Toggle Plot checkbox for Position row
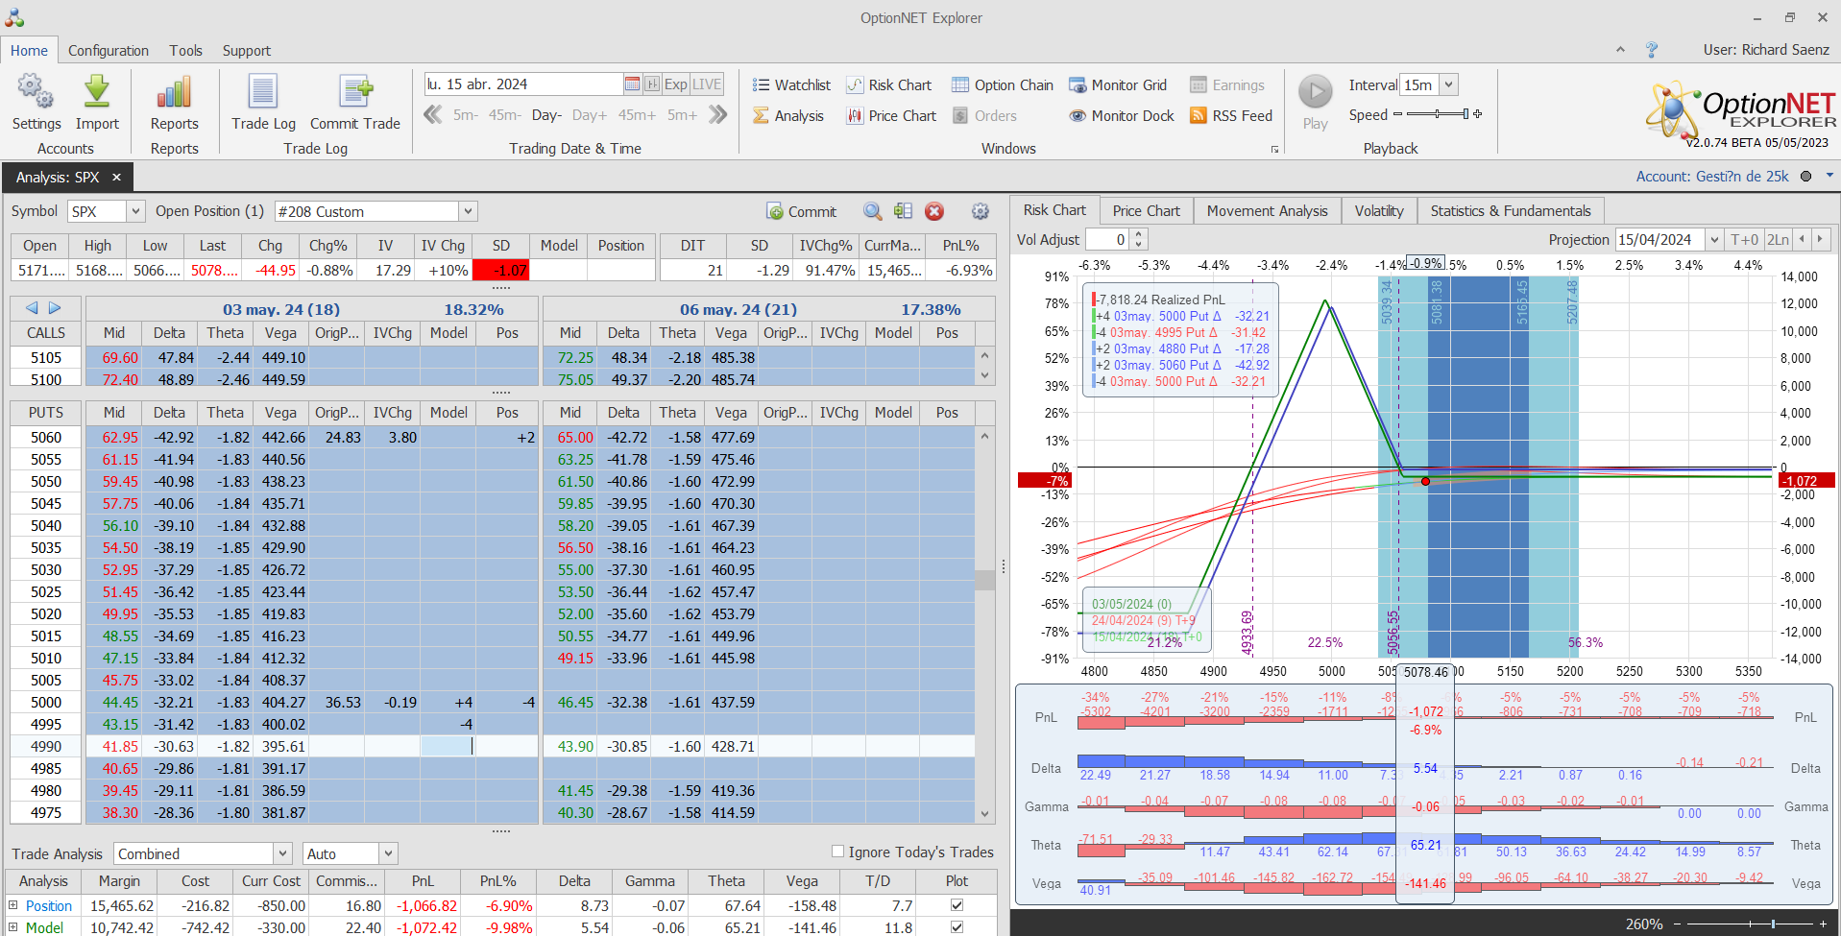 (x=957, y=905)
